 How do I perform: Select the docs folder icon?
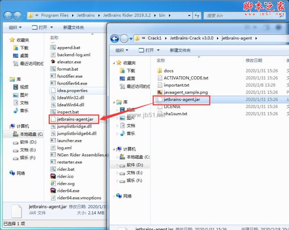pos(160,71)
